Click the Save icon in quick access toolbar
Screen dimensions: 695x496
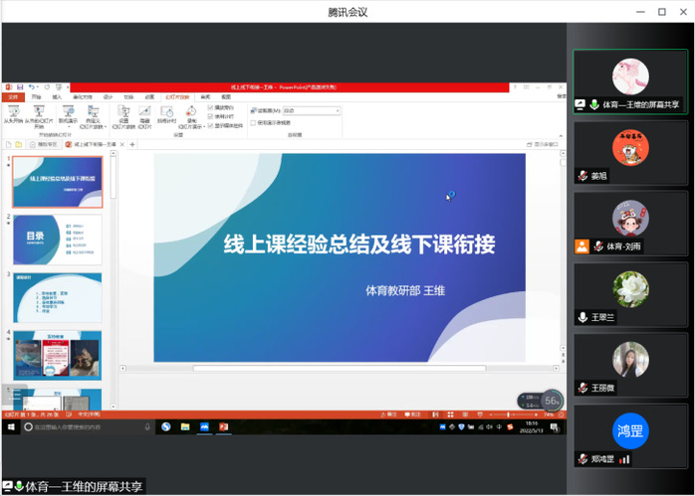[x=20, y=87]
